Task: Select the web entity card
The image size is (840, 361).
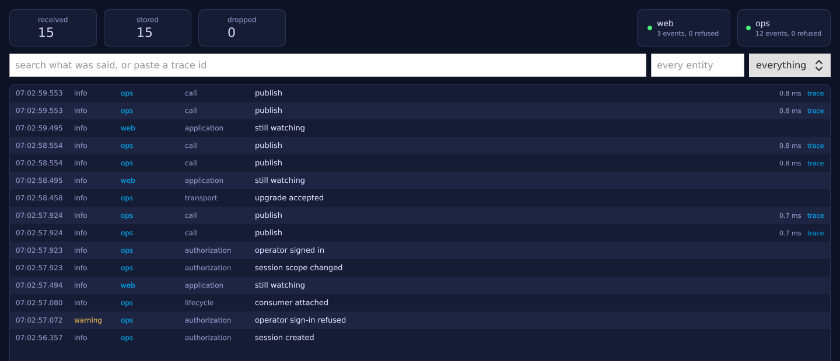Action: coord(683,28)
